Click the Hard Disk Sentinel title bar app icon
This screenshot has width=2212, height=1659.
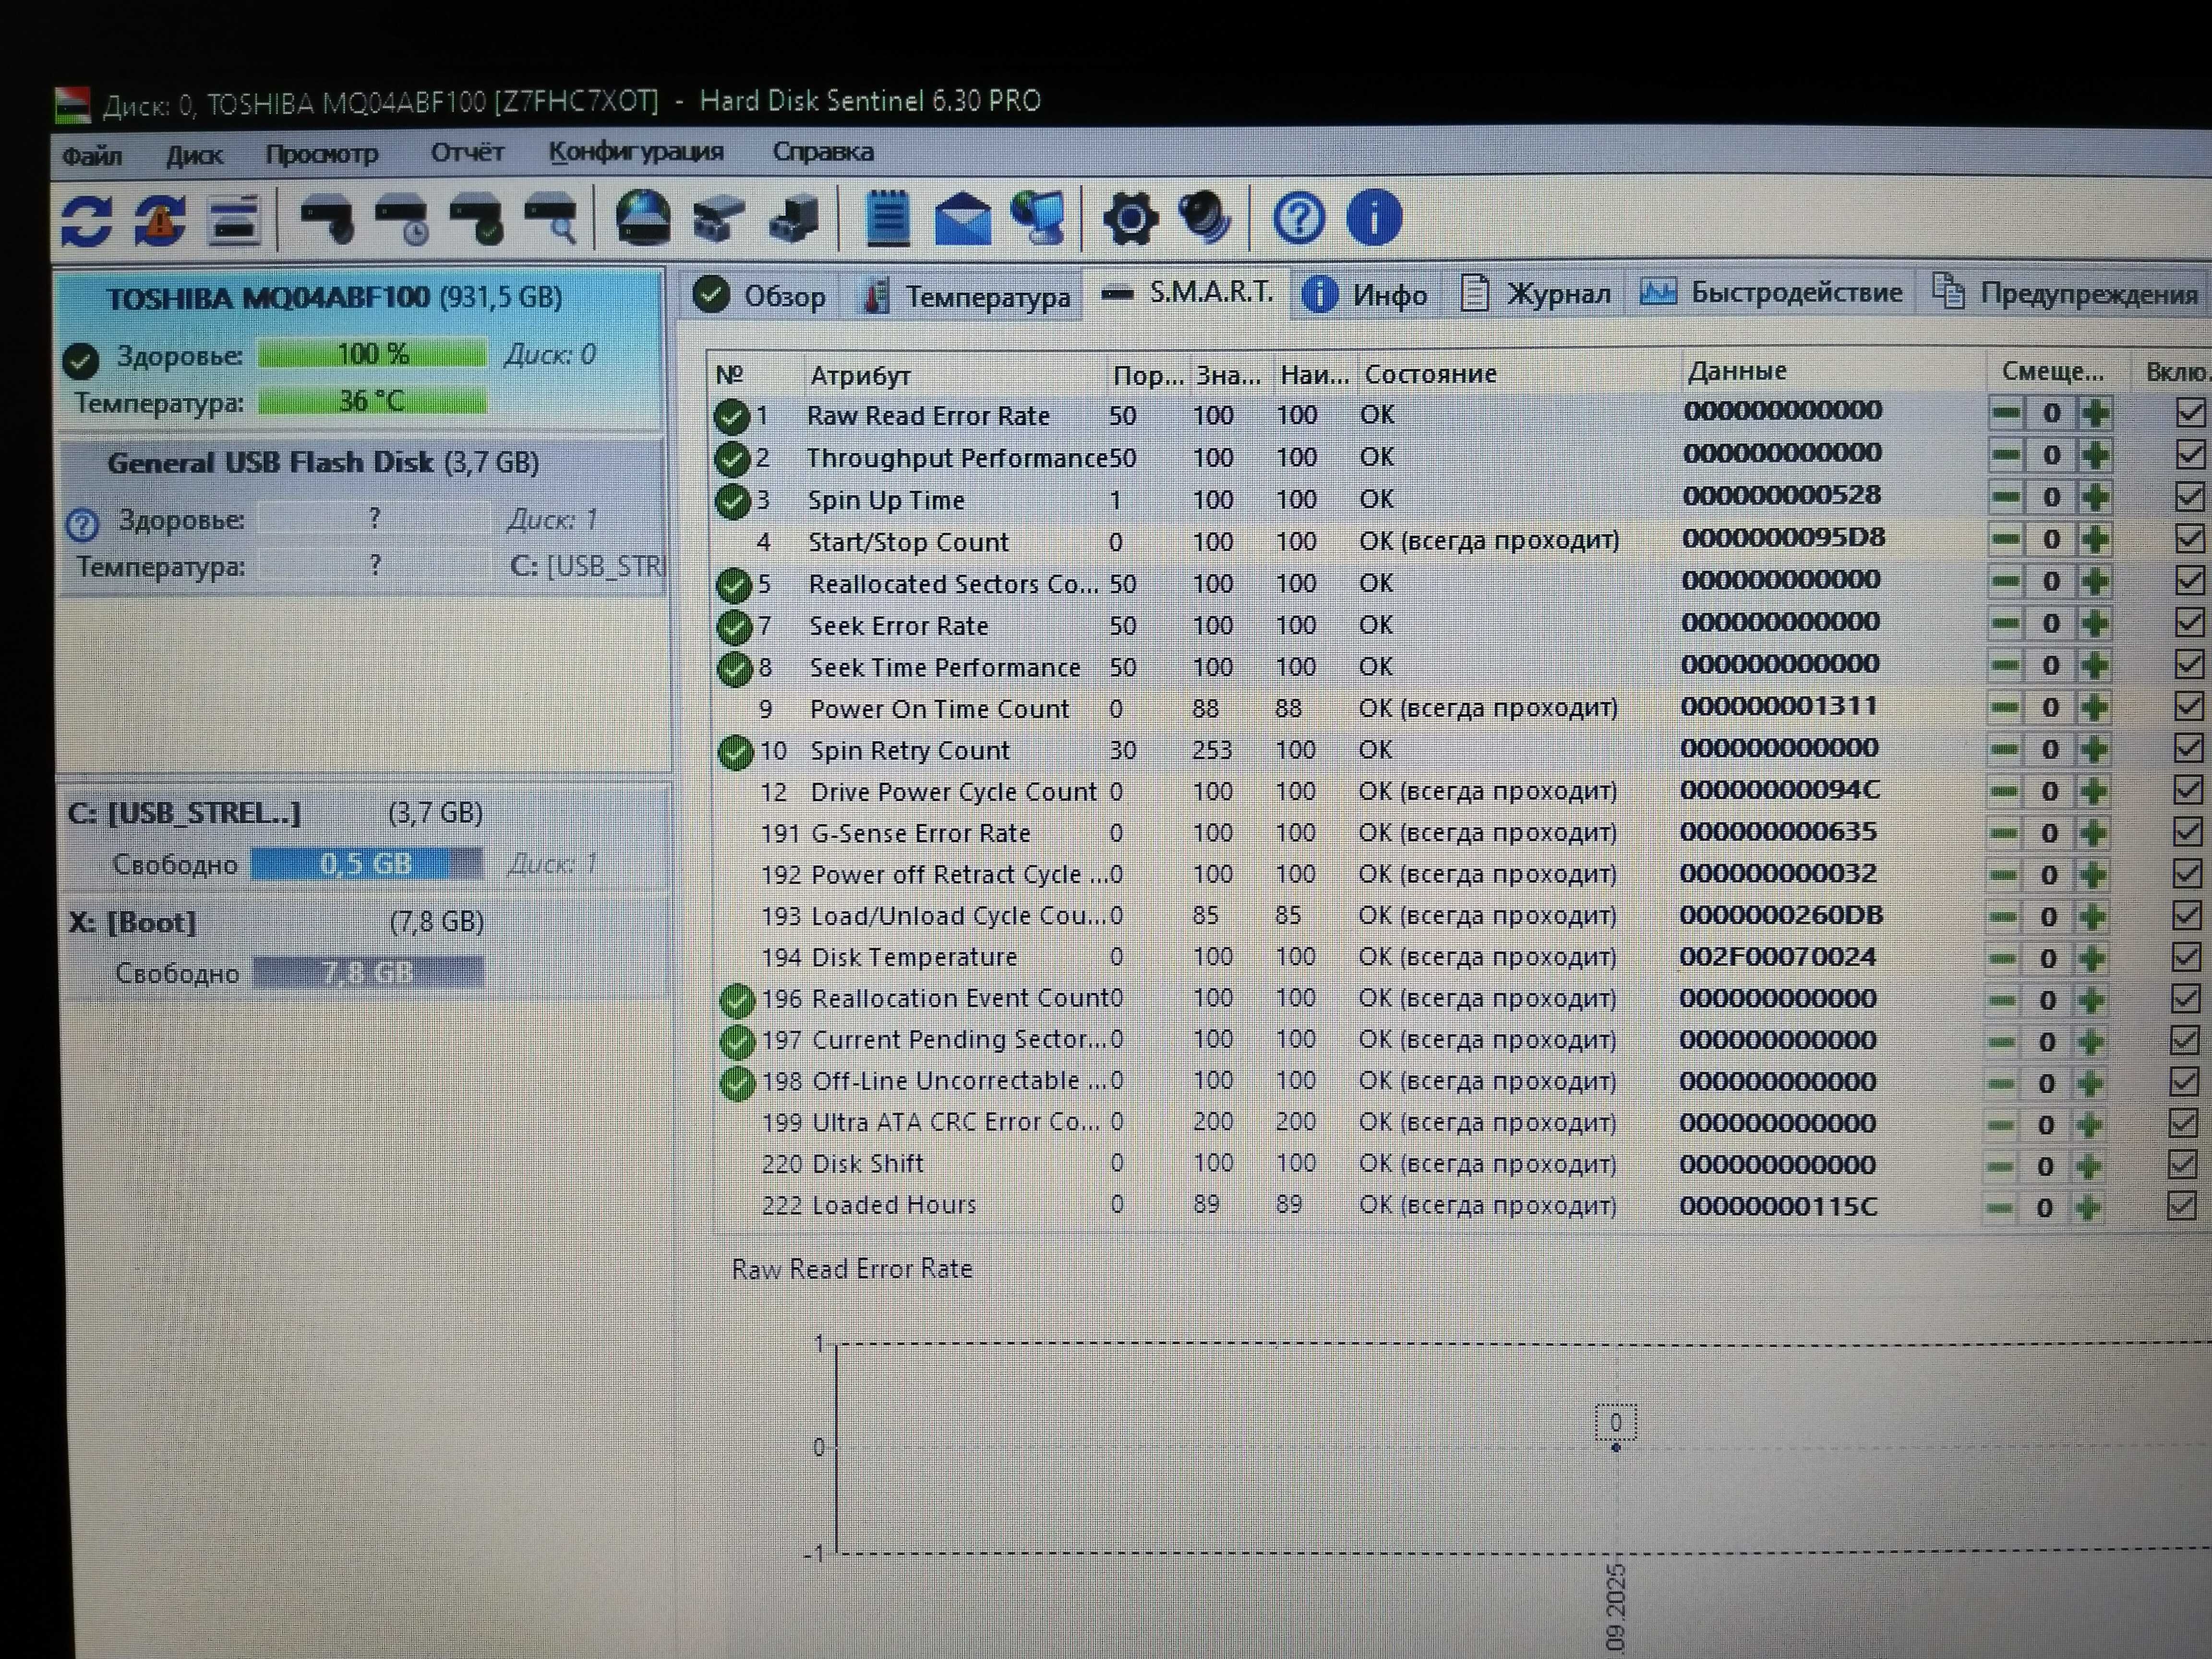tap(72, 105)
